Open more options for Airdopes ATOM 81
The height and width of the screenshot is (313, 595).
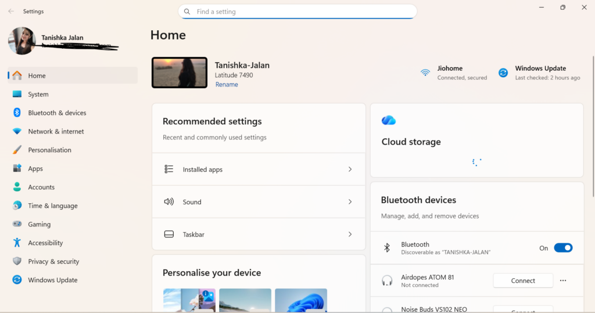pyautogui.click(x=563, y=280)
